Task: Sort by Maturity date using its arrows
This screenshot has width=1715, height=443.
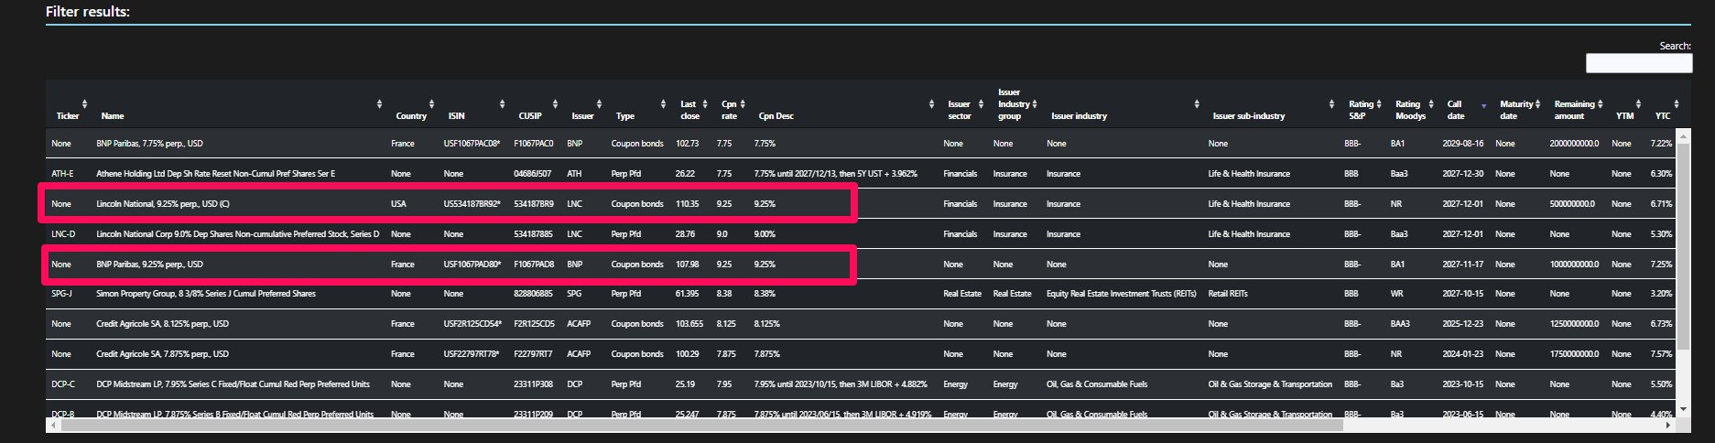Action: pos(1538,103)
